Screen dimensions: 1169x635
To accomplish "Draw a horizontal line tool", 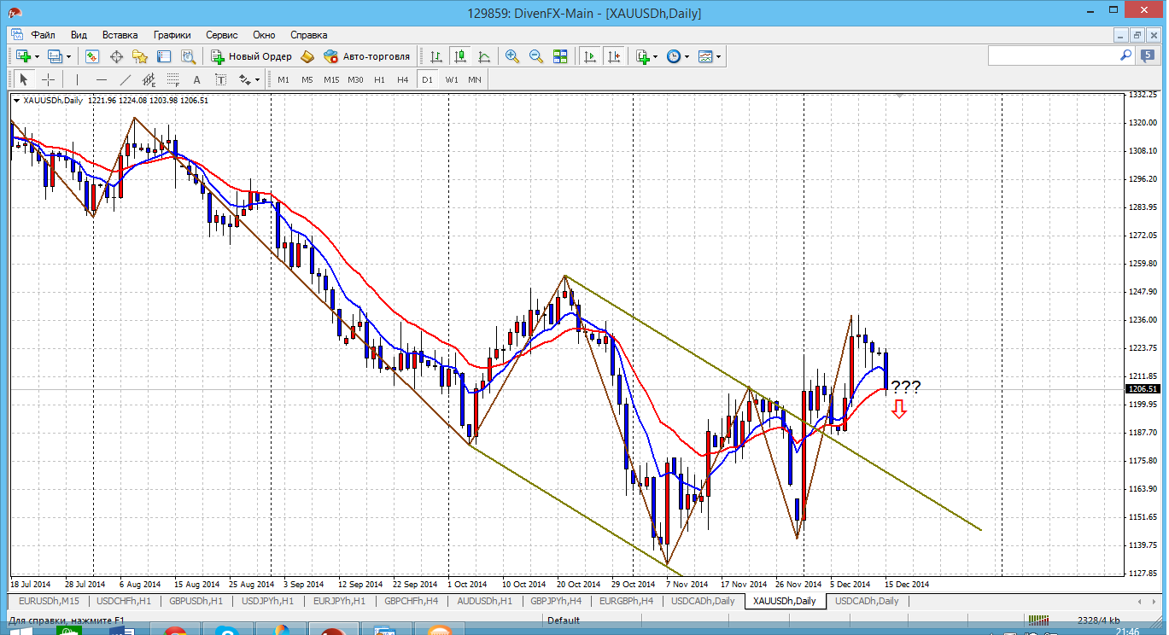I will pyautogui.click(x=102, y=79).
